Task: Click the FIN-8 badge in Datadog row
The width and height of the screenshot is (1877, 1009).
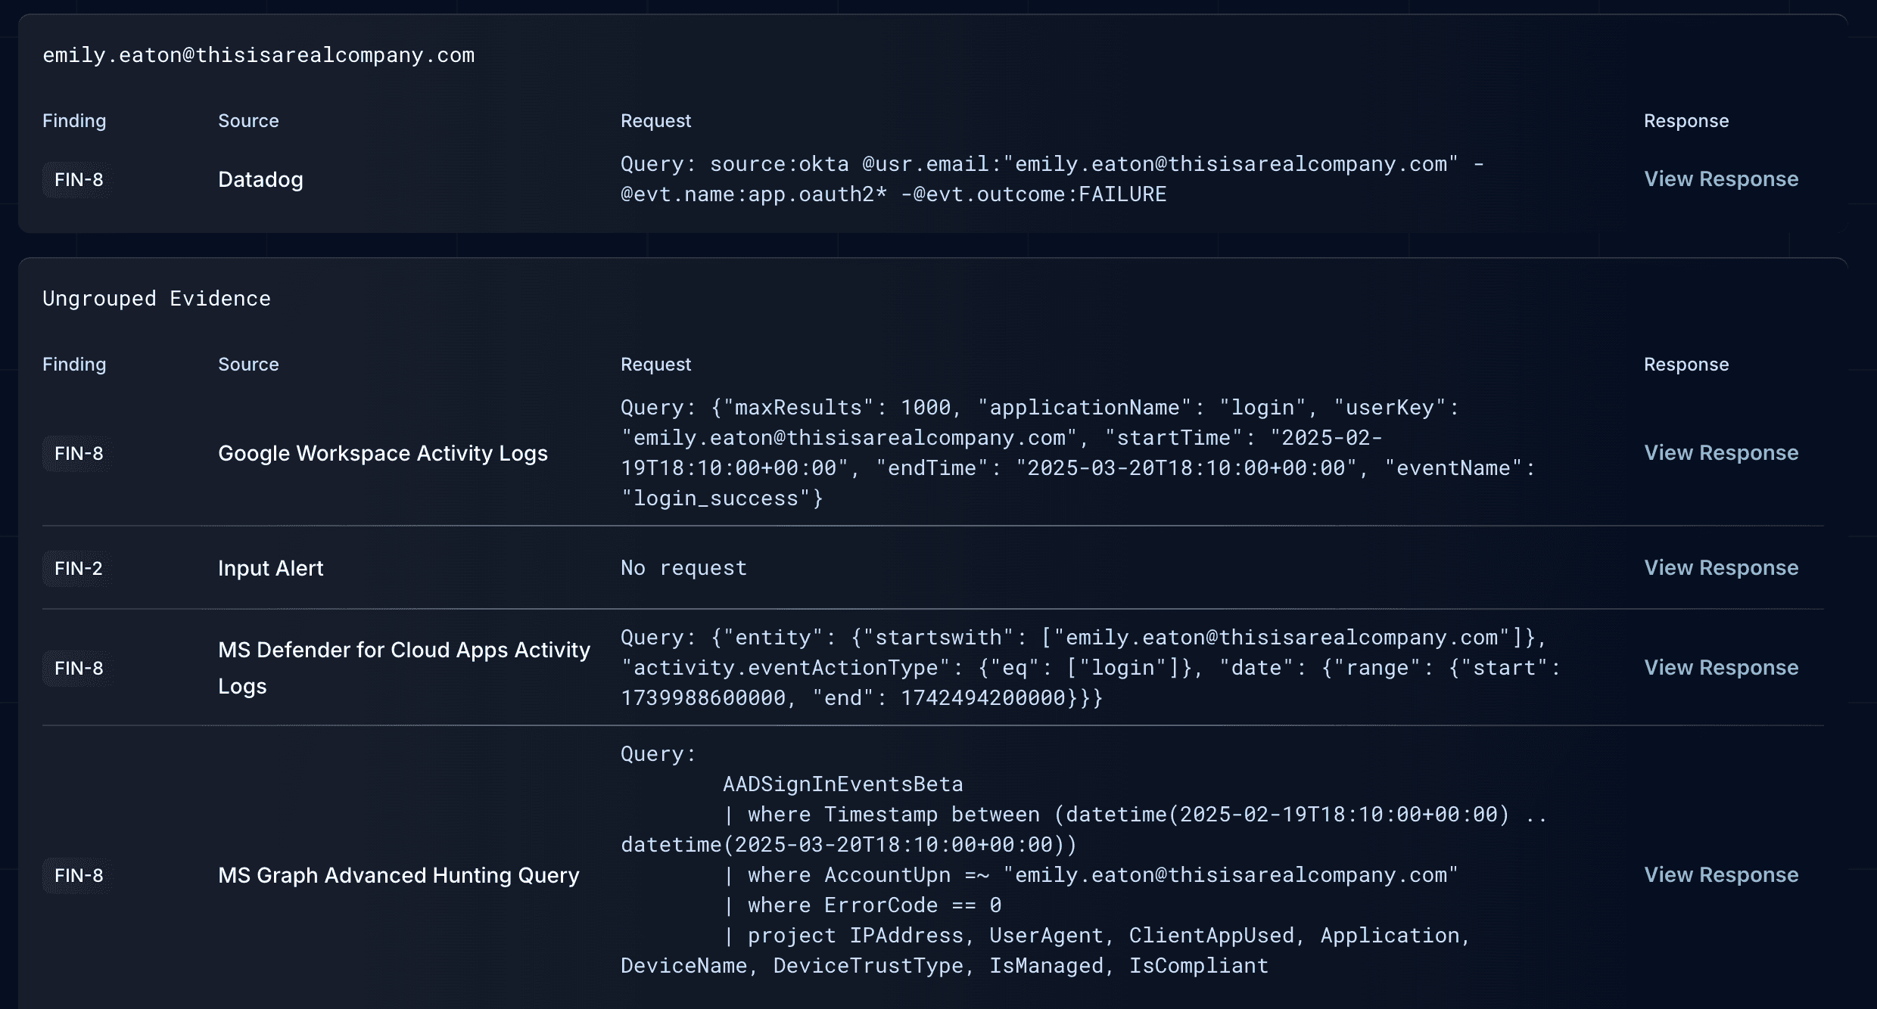Action: [x=79, y=180]
